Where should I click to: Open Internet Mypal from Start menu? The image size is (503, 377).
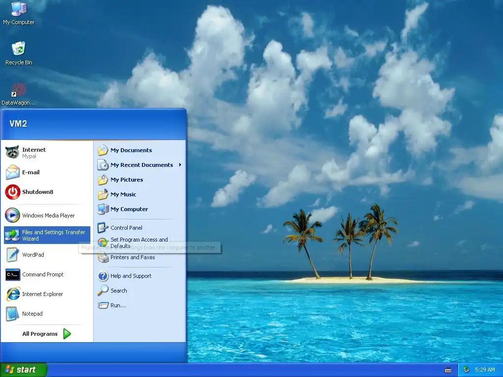coord(47,152)
